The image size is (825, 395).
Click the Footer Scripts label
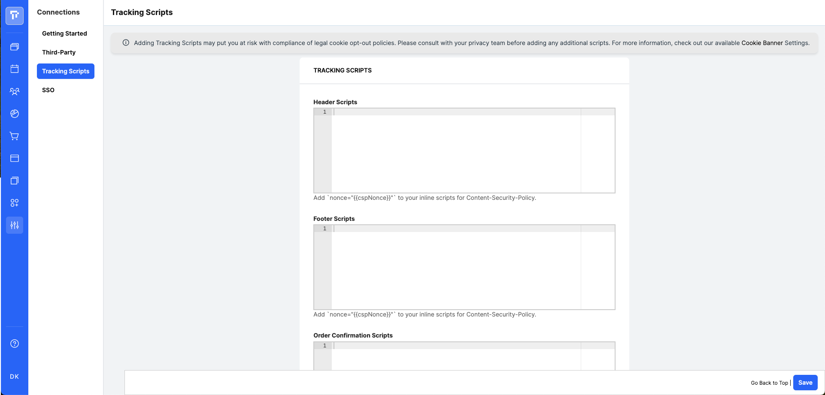[334, 219]
